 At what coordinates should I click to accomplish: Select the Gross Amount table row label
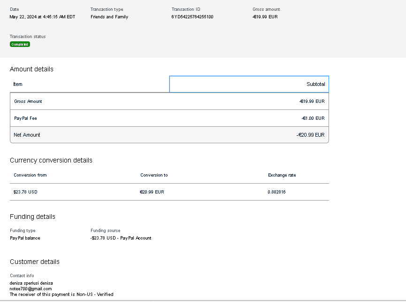(x=28, y=101)
